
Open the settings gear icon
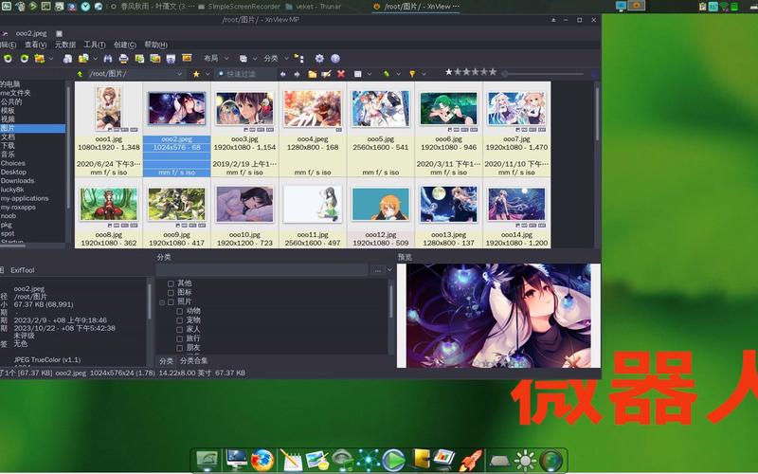tap(319, 59)
